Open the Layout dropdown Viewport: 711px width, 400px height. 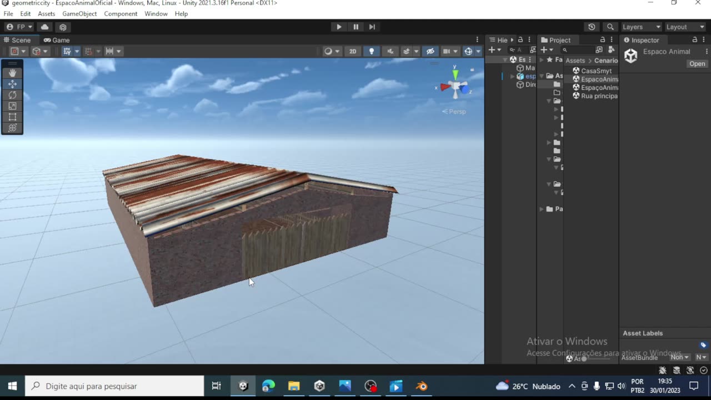tap(685, 27)
